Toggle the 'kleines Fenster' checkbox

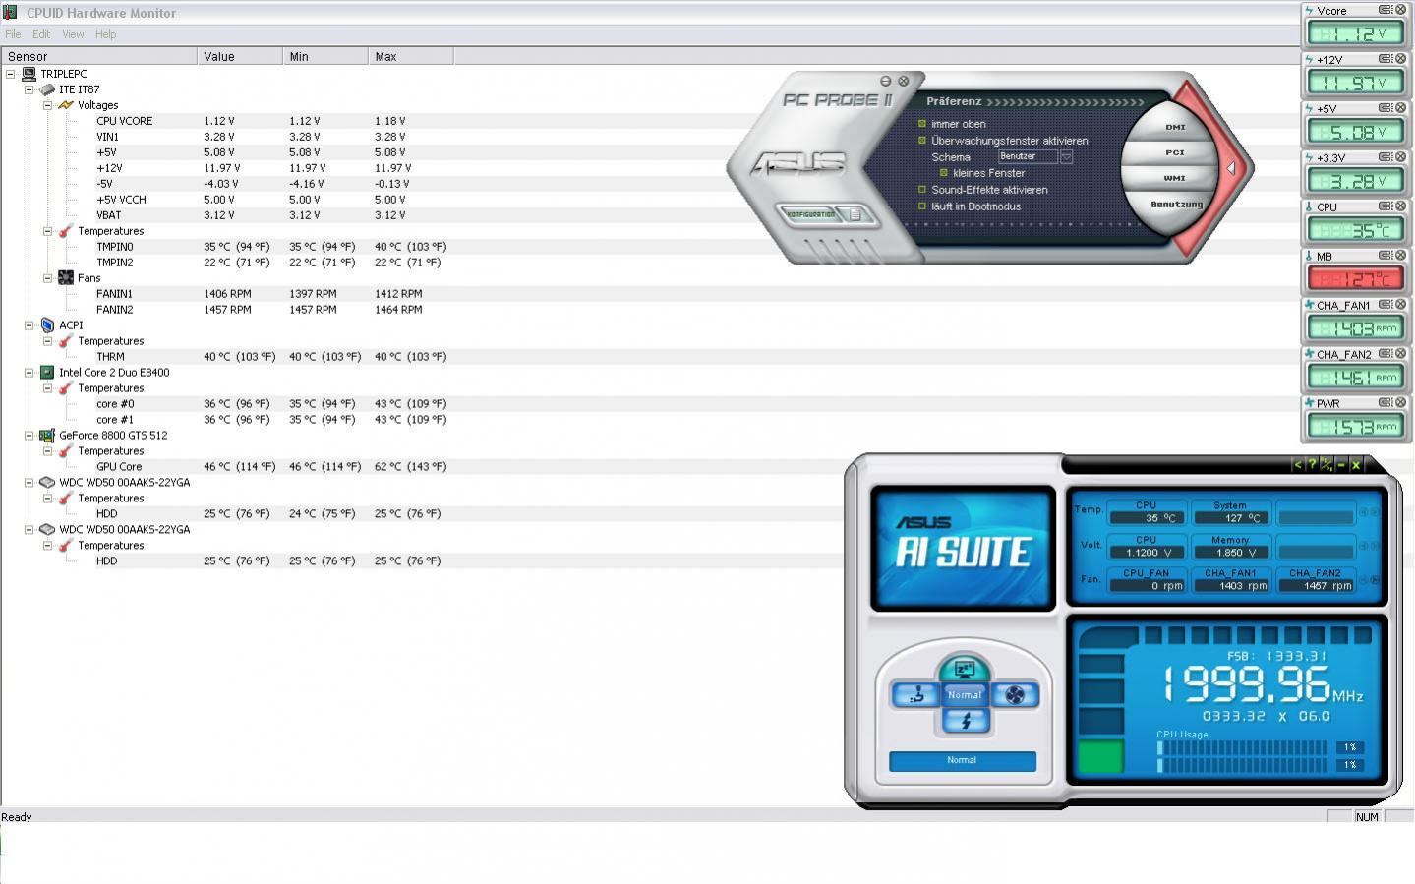point(944,173)
